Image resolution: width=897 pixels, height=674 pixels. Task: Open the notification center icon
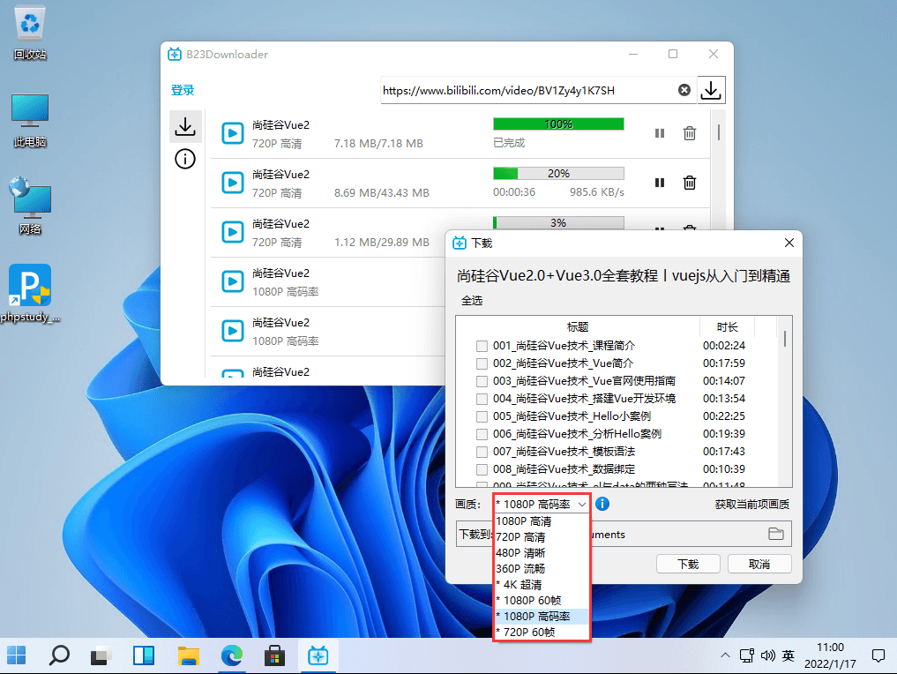878,655
